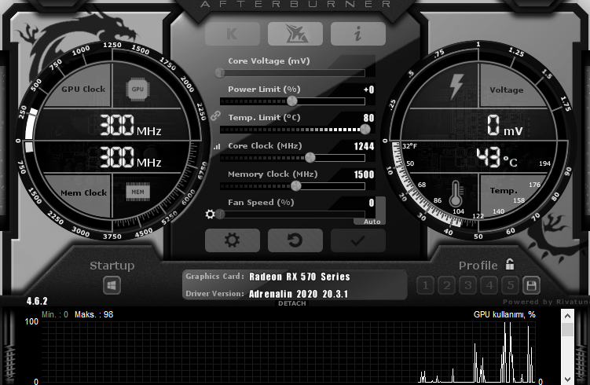Click the GPU kullanımı, % graph label
This screenshot has height=385, width=590.
coord(504,314)
